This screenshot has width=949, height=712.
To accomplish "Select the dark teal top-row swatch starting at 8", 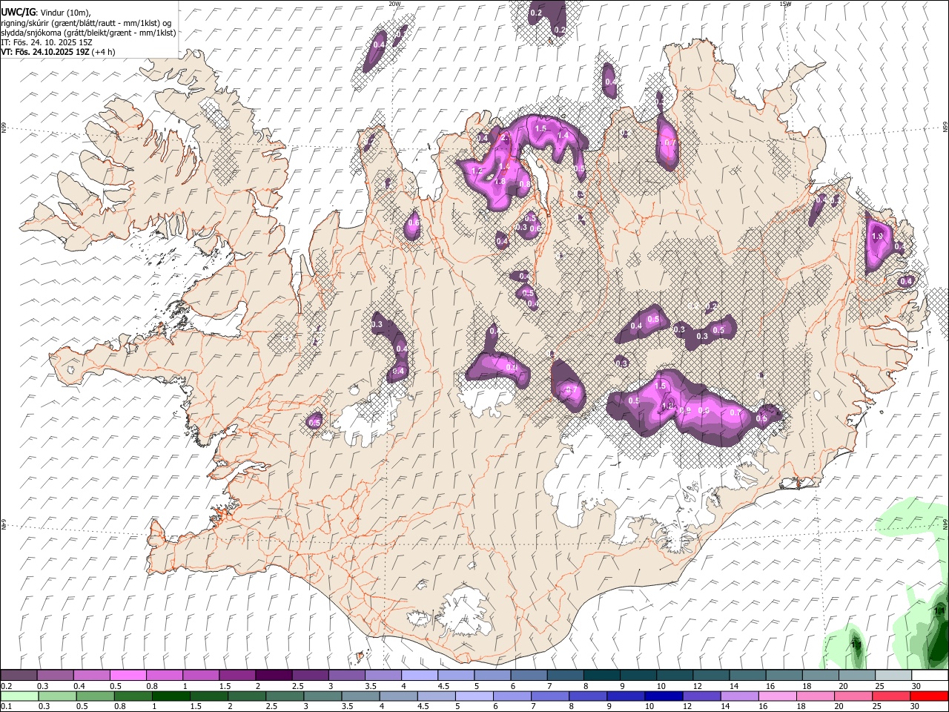I will [x=601, y=676].
